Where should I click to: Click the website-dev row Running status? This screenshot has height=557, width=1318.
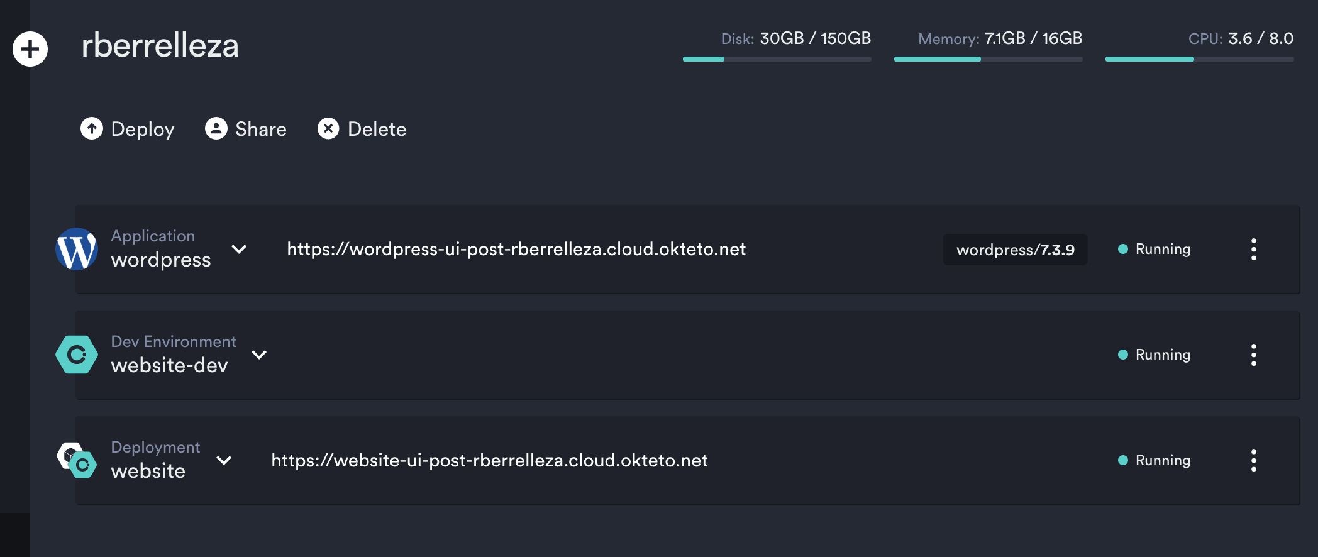click(1155, 355)
